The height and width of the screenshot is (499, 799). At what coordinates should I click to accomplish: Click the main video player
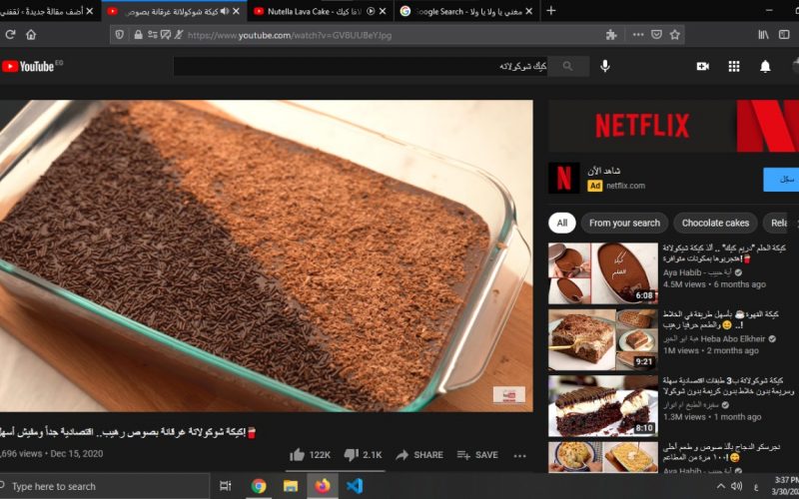coord(267,255)
